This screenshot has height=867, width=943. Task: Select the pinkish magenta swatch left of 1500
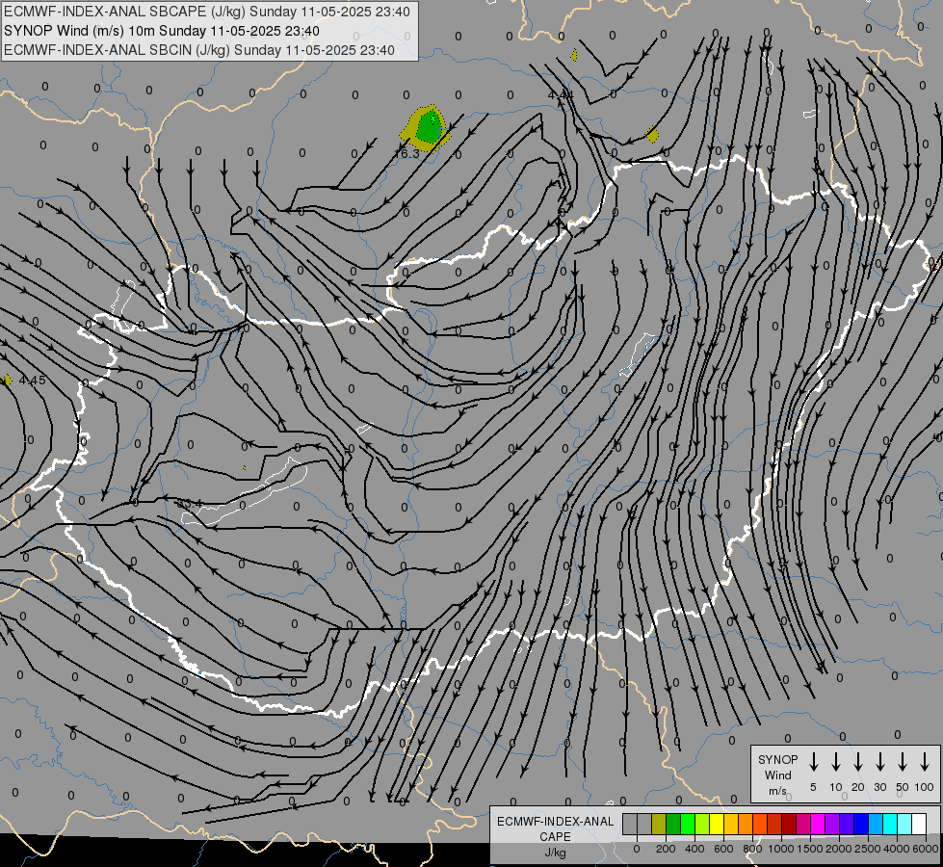tap(803, 824)
